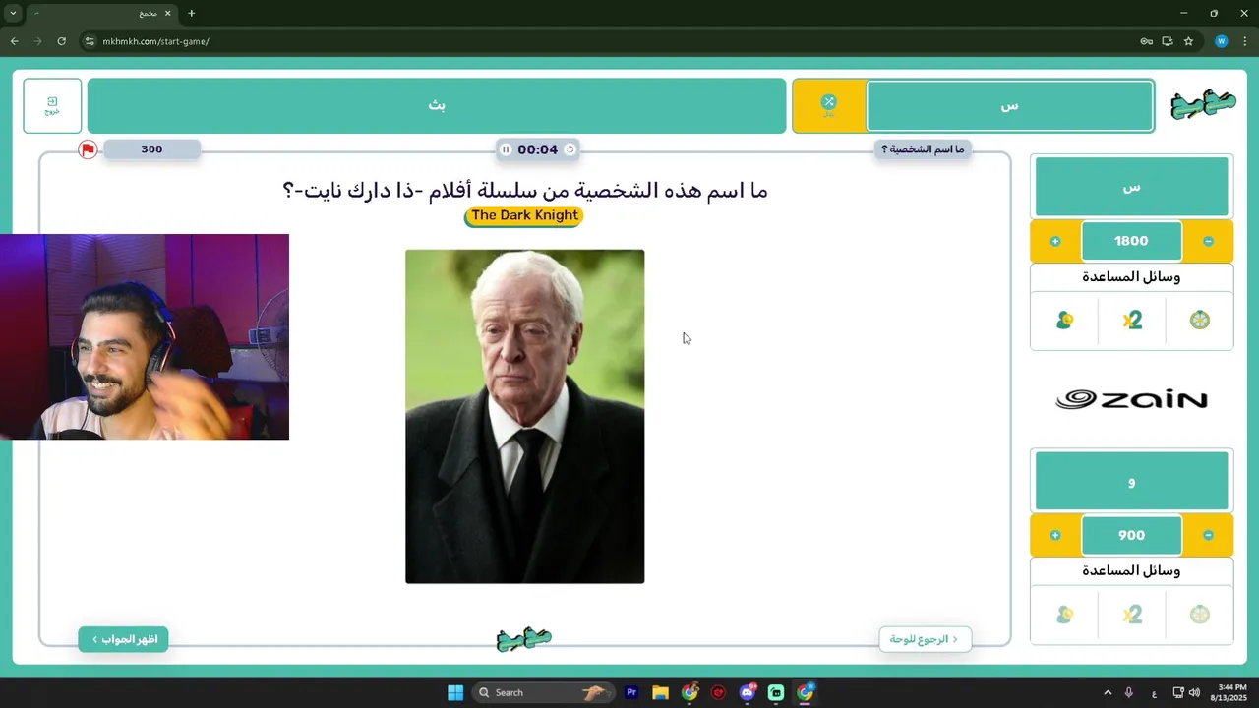
Task: Click the actor photo in the question
Action: click(x=525, y=416)
